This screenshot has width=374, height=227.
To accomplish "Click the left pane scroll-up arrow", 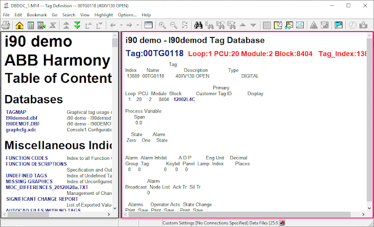I will [x=115, y=36].
